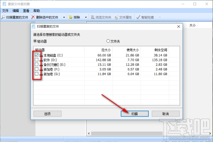Click the 排除 toolbar label
Viewport: 213px width, 142px height.
click(x=77, y=17)
